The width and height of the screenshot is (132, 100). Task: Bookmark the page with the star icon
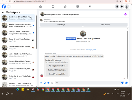pos(121,1)
